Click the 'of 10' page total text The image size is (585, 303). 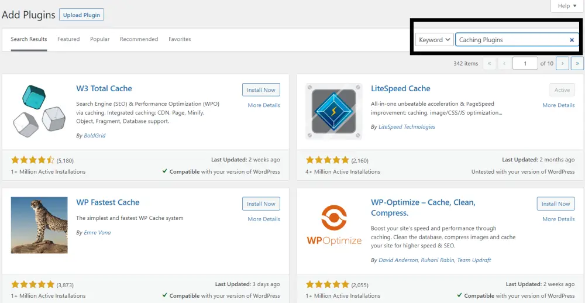tap(546, 63)
